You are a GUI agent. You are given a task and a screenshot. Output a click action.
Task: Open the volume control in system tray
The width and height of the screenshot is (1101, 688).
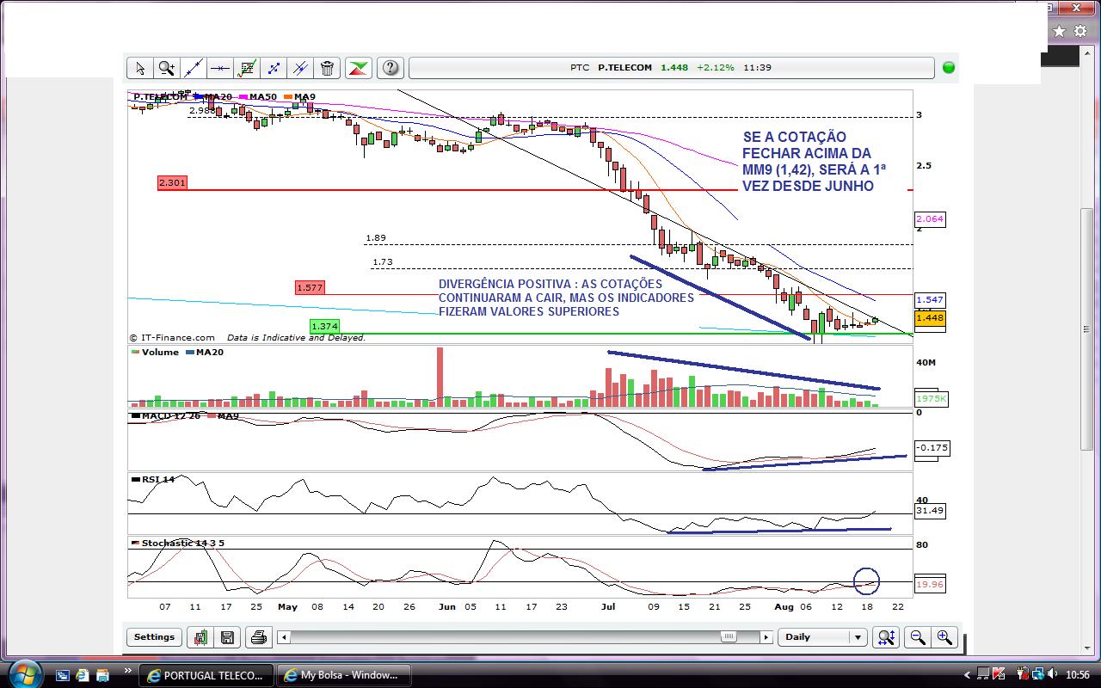coord(1052,675)
